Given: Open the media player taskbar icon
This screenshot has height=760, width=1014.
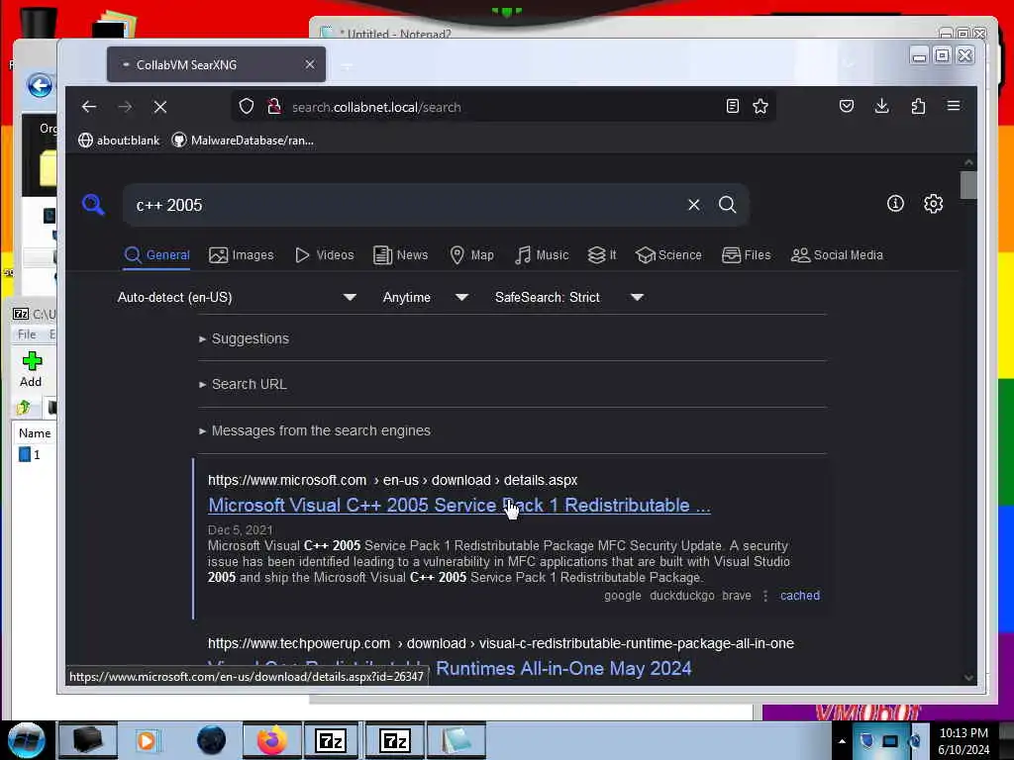Looking at the screenshot, I should click(x=147, y=740).
